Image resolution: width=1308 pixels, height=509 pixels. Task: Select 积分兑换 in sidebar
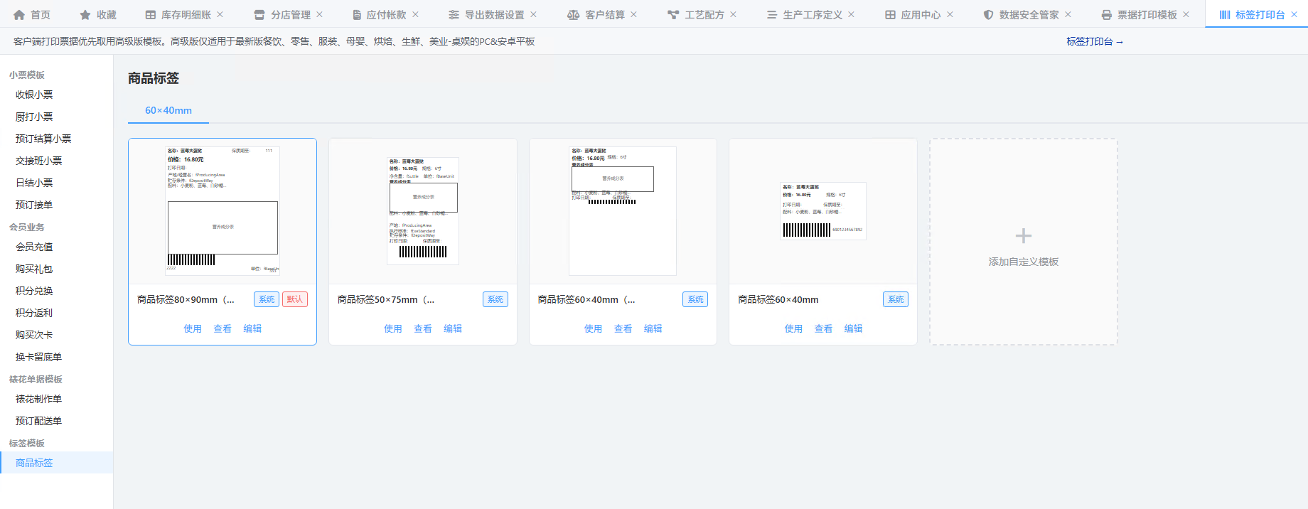[34, 291]
